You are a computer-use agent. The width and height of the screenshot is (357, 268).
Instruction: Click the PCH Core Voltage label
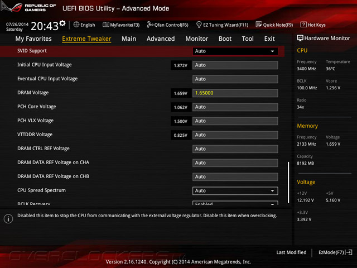37,107
